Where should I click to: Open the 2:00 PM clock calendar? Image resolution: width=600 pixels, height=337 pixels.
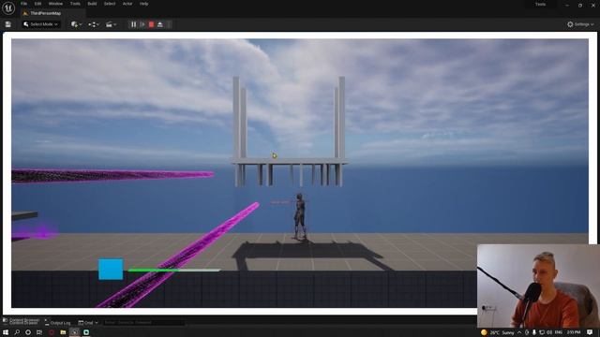574,332
